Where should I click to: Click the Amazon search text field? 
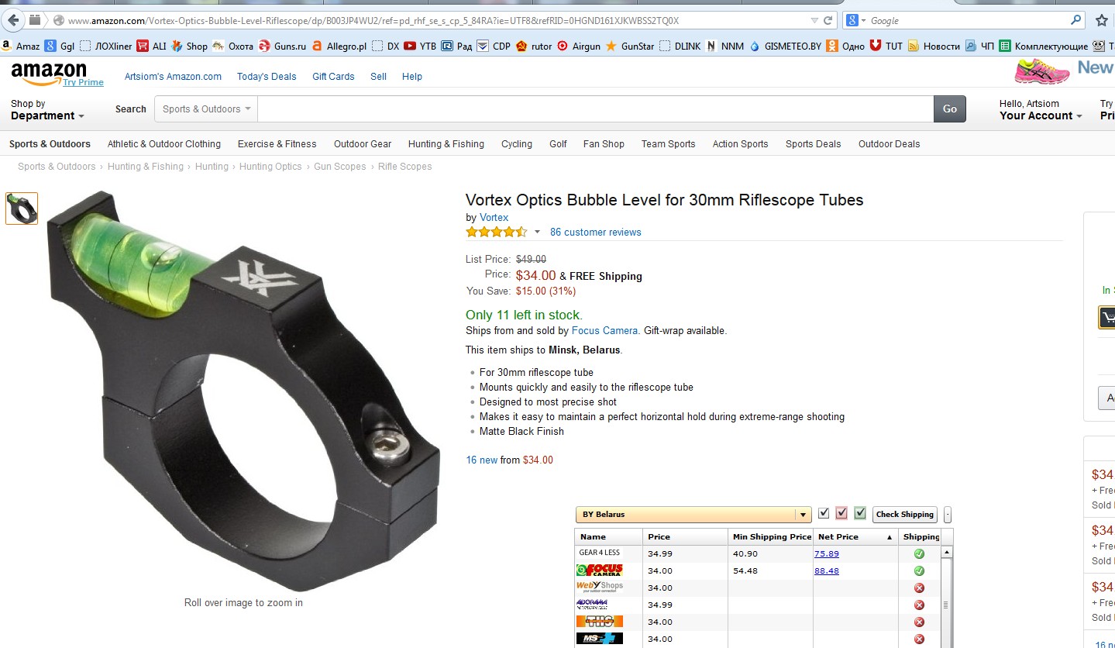[x=594, y=109]
